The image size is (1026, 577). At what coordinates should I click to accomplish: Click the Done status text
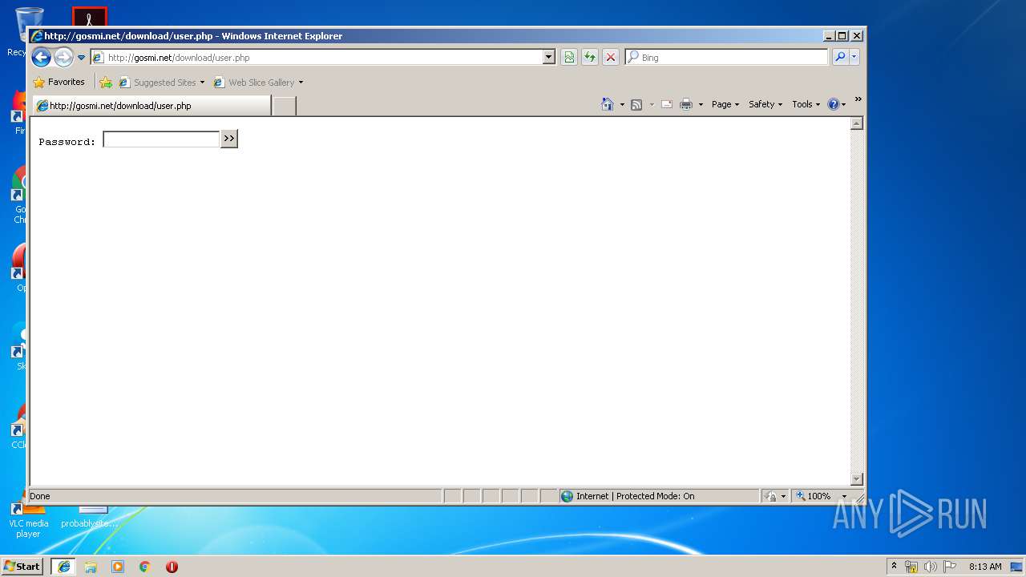coord(40,496)
